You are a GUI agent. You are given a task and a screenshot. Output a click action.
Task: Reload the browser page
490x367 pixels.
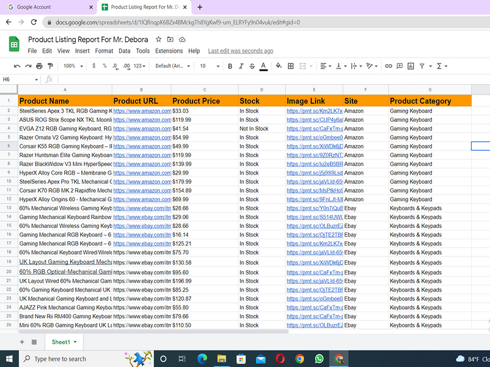[x=34, y=22]
